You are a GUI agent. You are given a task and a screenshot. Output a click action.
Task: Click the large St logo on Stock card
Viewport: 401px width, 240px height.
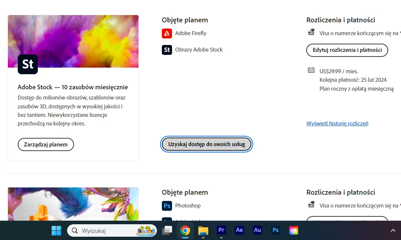(28, 64)
